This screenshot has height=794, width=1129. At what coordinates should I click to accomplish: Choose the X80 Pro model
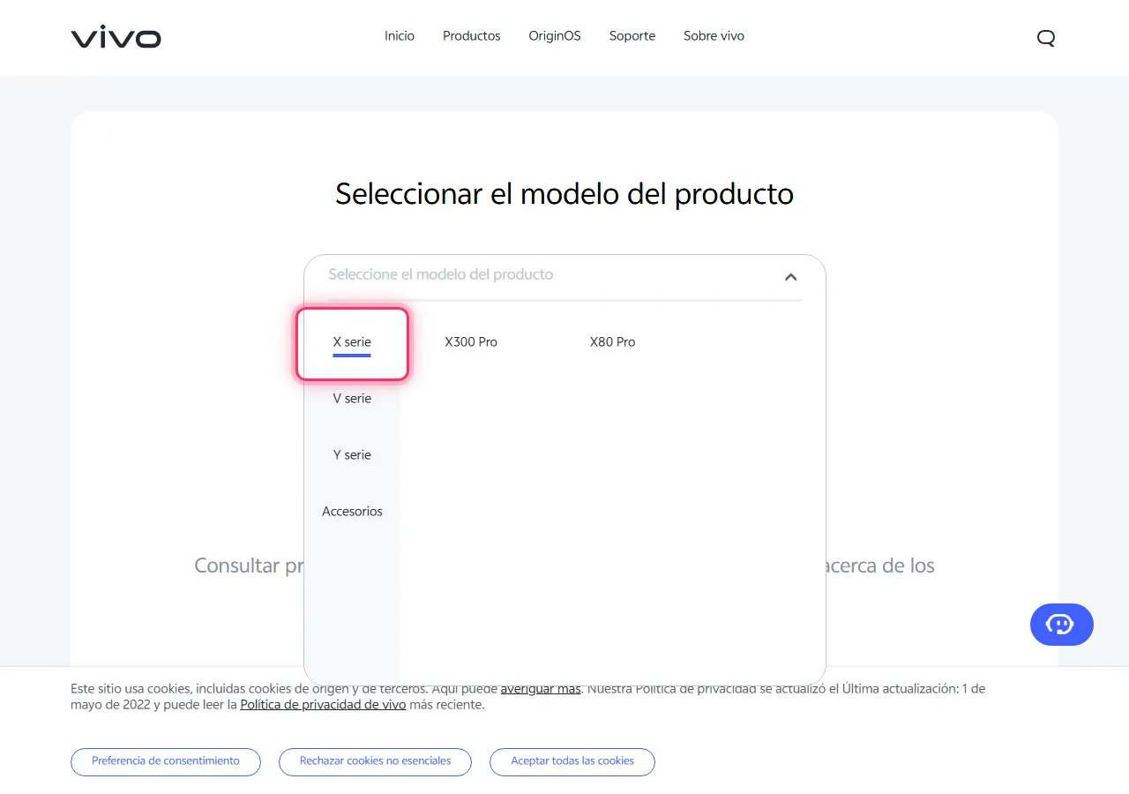click(612, 342)
